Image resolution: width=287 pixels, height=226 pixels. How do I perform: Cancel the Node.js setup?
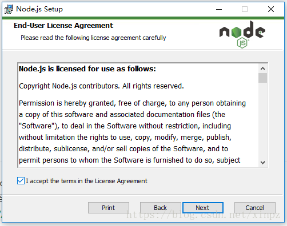[x=255, y=208]
